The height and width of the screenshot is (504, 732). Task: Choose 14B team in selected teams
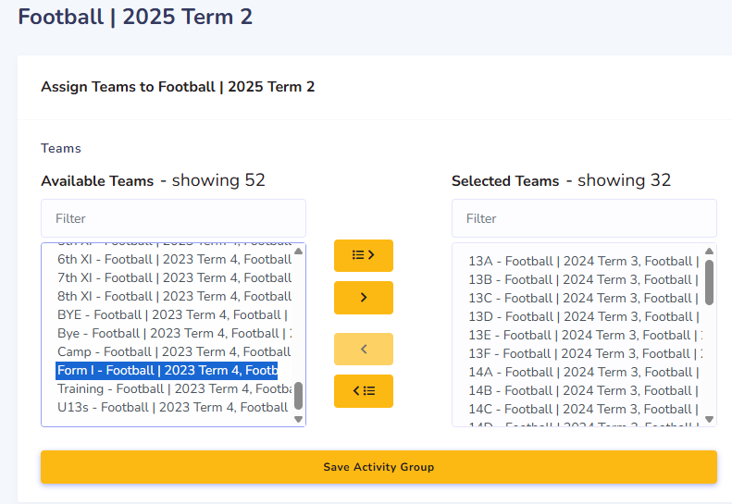coord(583,390)
